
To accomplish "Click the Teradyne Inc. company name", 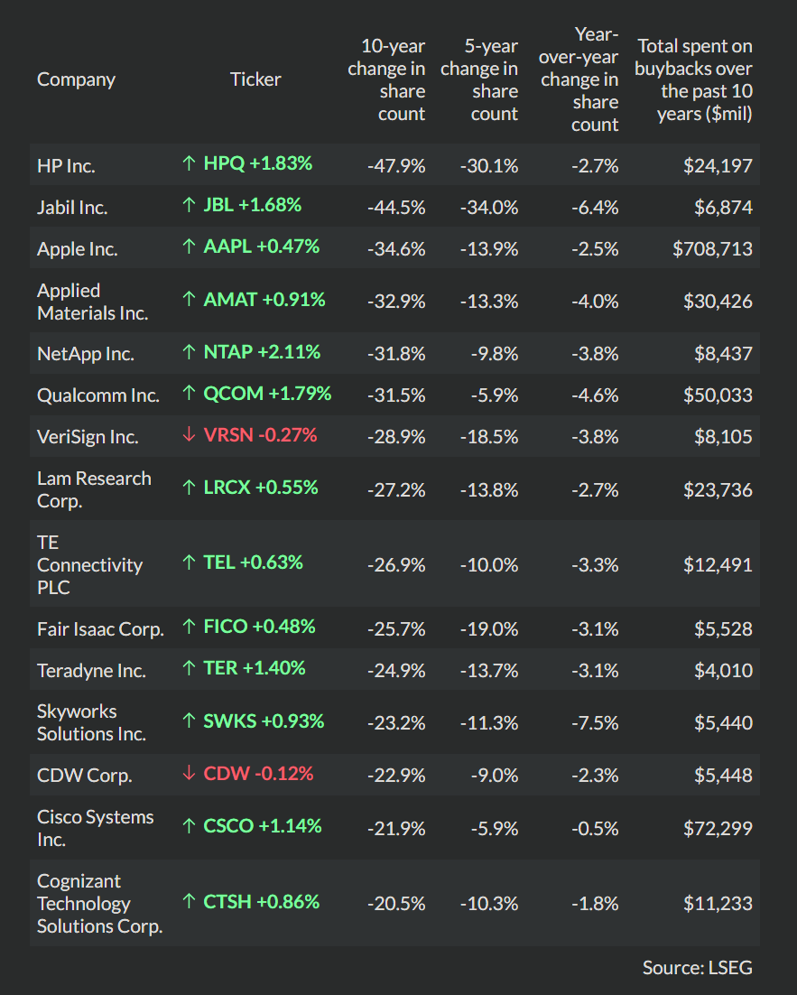I will [x=91, y=671].
